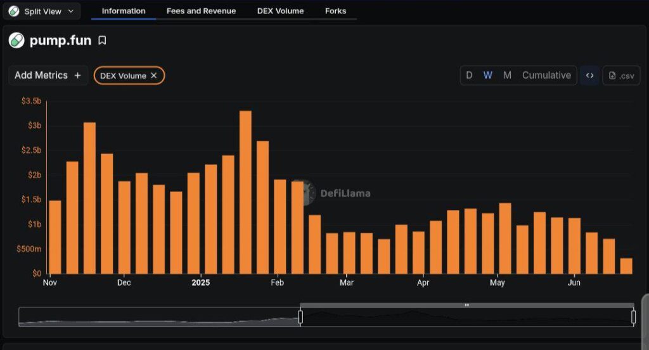Click the plus icon in Add Metrics
649x350 pixels.
pyautogui.click(x=77, y=75)
